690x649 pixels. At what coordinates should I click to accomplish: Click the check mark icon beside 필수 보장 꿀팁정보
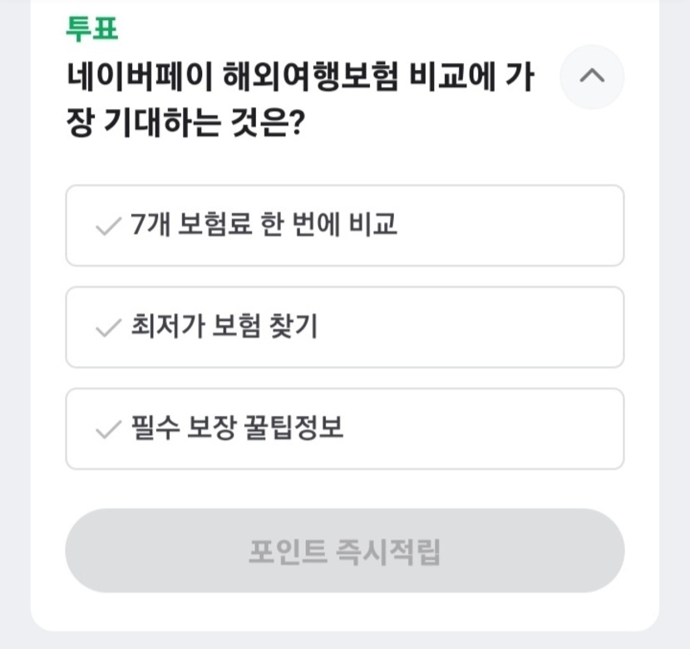click(109, 430)
